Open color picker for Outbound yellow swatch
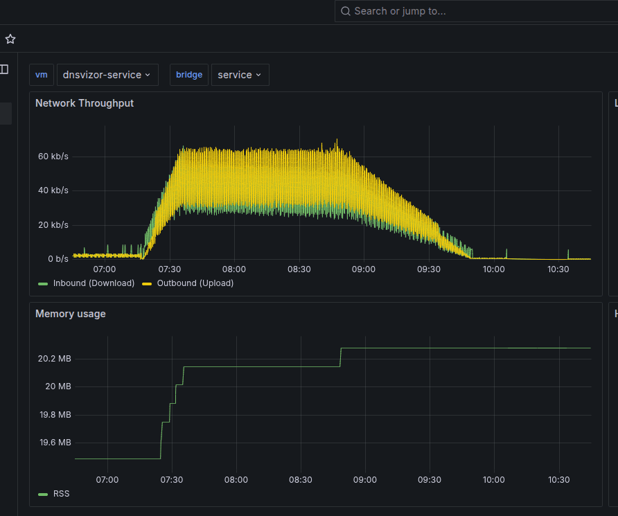The image size is (618, 516). (x=147, y=283)
